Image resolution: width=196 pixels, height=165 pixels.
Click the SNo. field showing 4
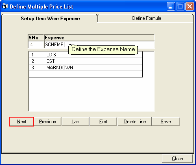pos(36,45)
